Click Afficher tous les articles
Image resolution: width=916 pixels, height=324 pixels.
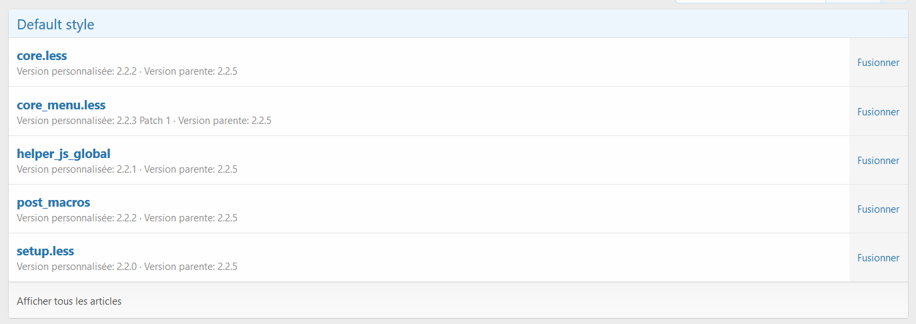pos(69,301)
